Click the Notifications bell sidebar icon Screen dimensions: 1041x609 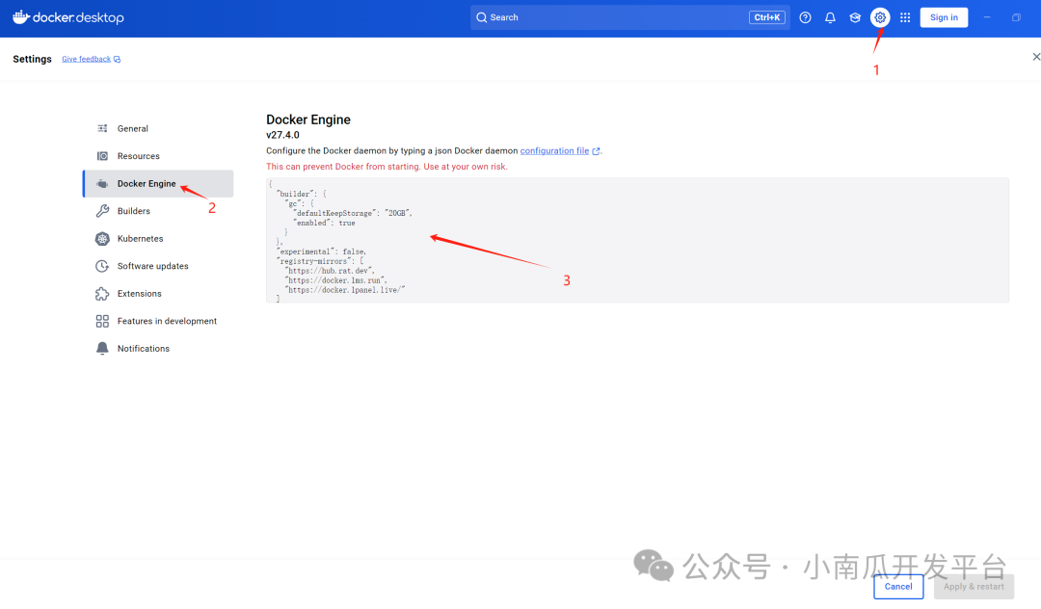102,349
